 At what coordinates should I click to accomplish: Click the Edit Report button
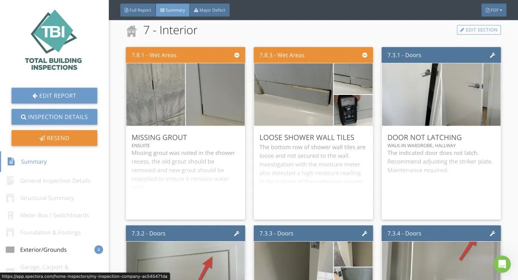point(54,96)
